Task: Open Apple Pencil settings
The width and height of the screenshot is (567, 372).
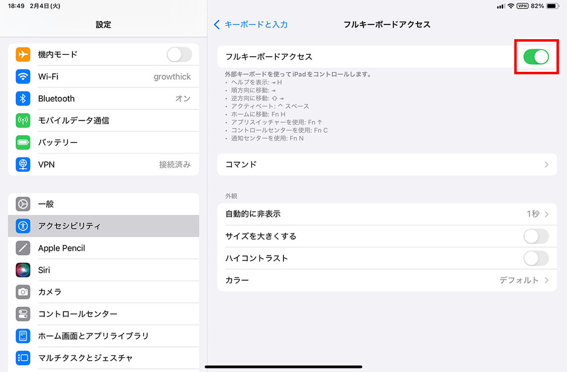Action: (x=103, y=248)
